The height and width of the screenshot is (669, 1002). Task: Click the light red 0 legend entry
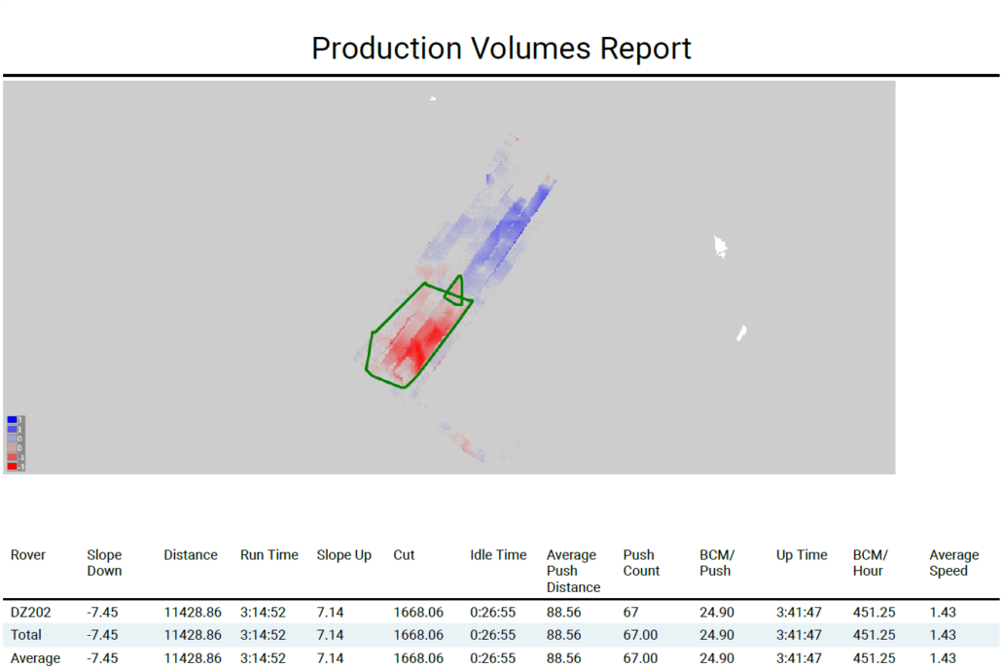click(x=11, y=447)
